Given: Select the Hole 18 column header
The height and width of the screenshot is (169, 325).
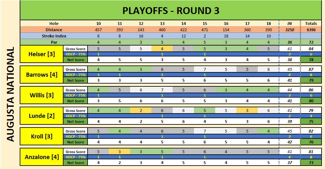Looking at the screenshot, I should coord(269,23).
